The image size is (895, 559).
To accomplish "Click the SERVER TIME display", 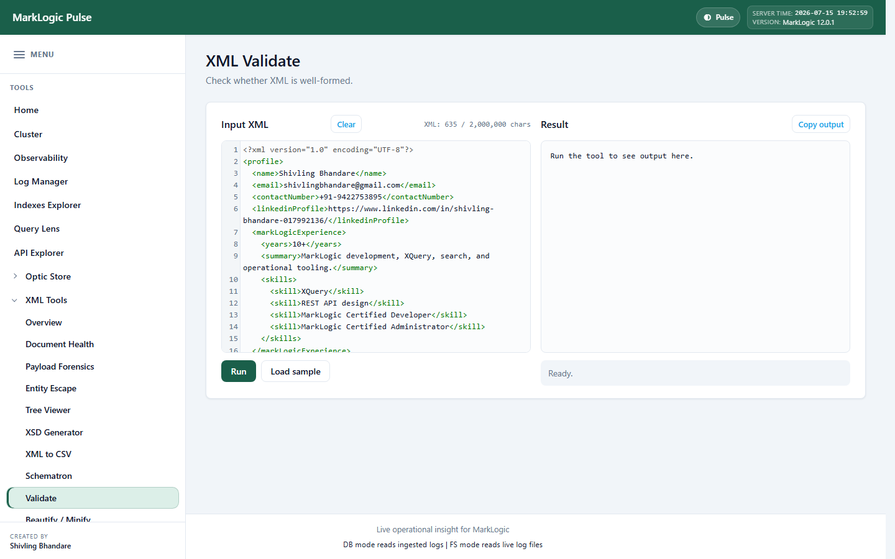I will tap(810, 12).
